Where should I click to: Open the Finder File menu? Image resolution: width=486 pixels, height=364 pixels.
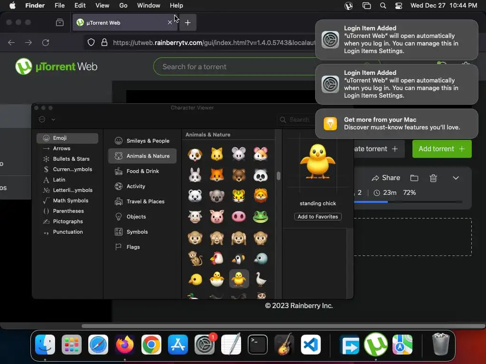coord(59,6)
